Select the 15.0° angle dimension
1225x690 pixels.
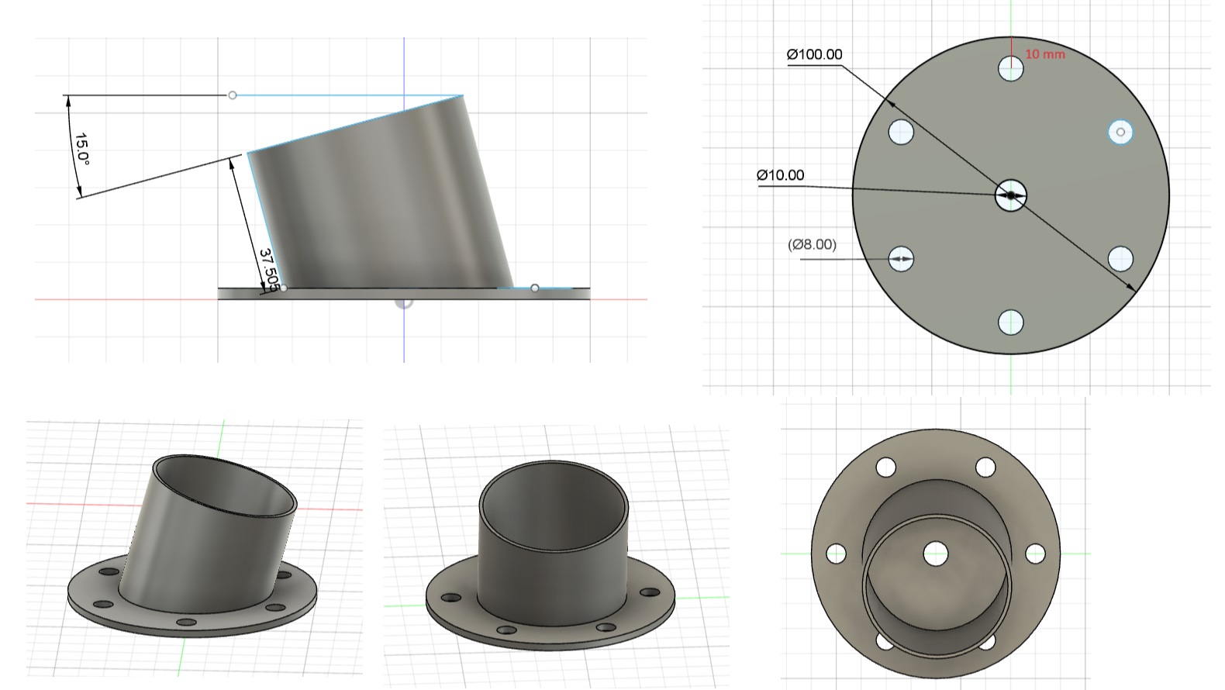click(x=82, y=148)
